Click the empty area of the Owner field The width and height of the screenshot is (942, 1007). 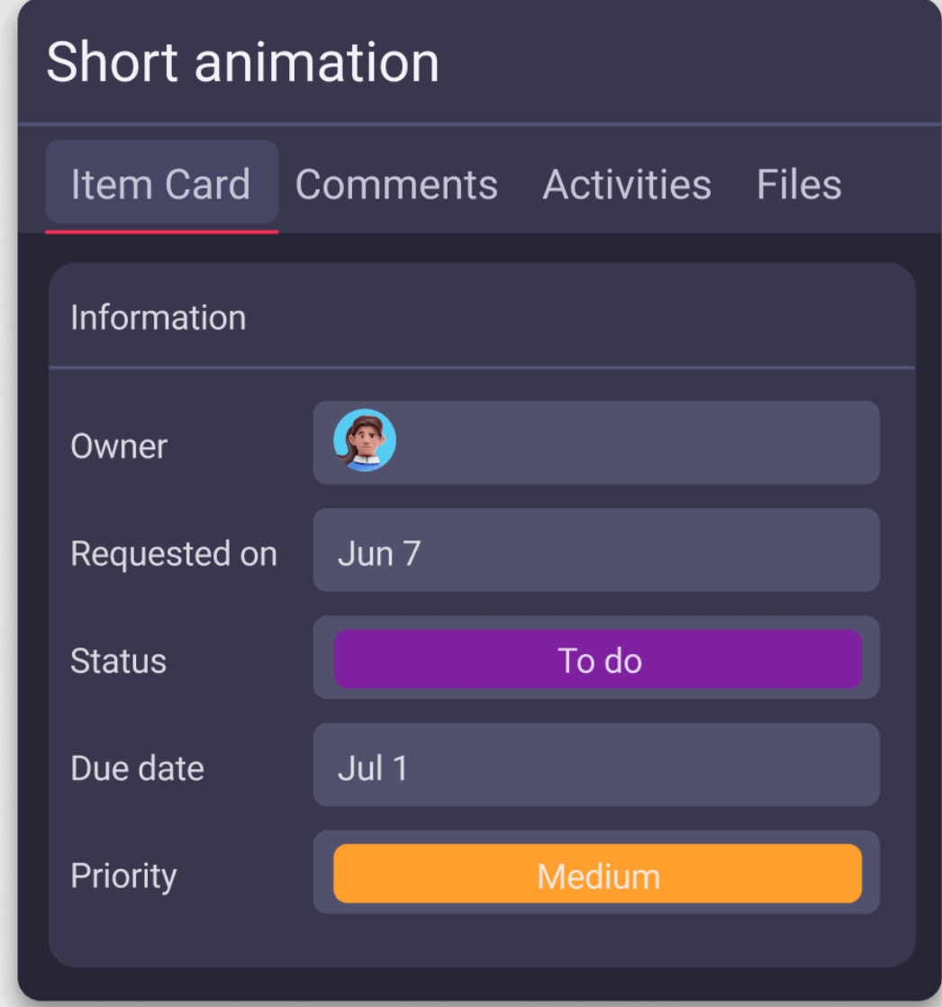click(x=630, y=442)
